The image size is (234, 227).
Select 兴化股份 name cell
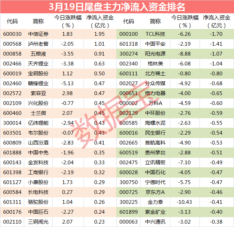38,103
